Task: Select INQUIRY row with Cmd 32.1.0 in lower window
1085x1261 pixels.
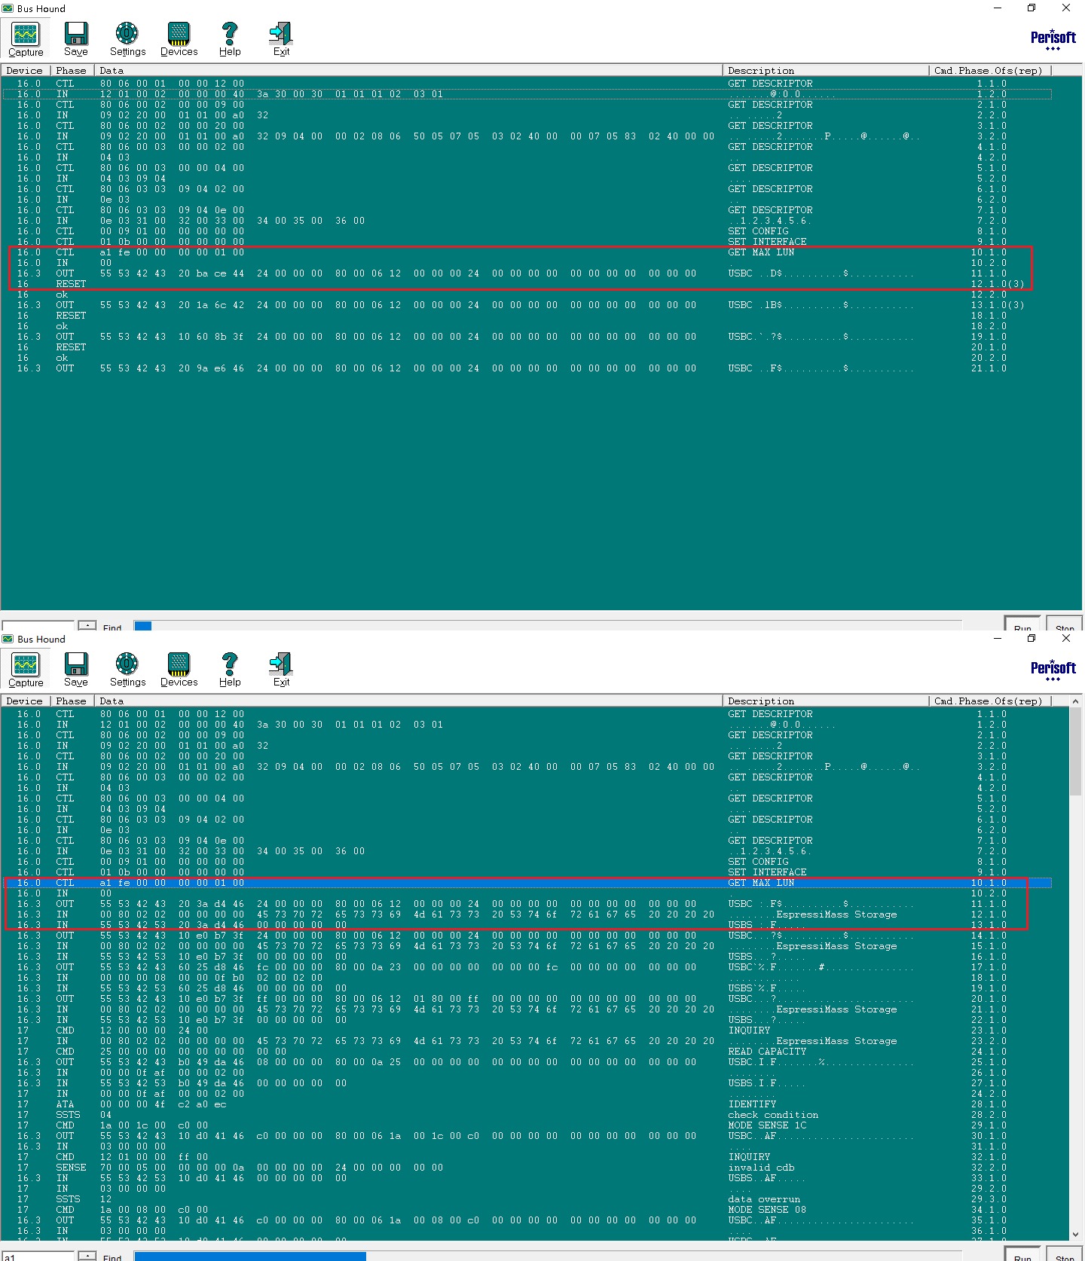Action: [526, 1157]
